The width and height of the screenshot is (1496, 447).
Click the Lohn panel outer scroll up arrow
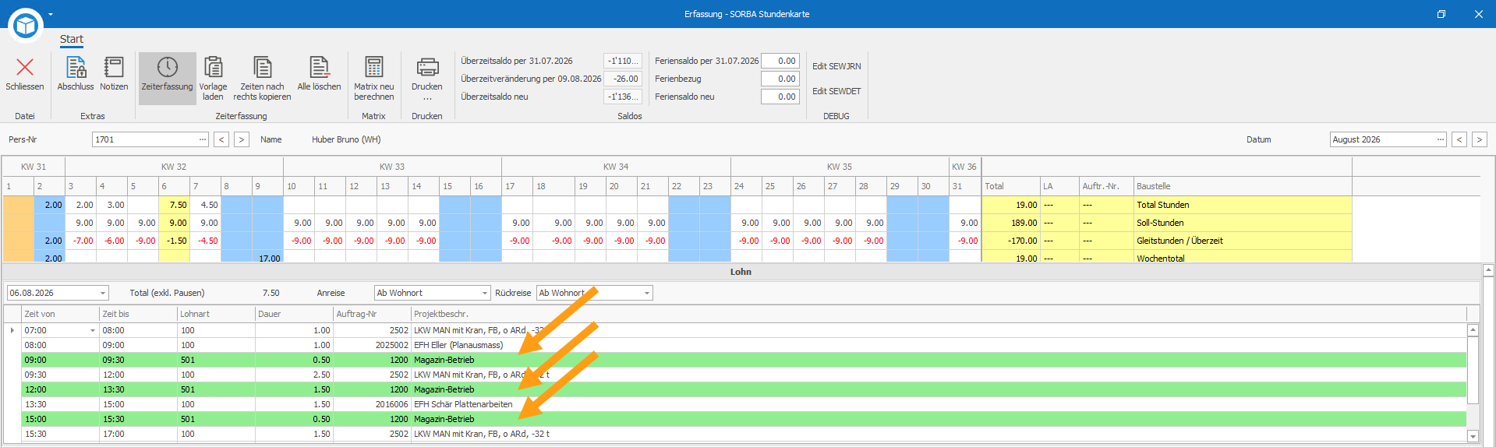pyautogui.click(x=1488, y=270)
